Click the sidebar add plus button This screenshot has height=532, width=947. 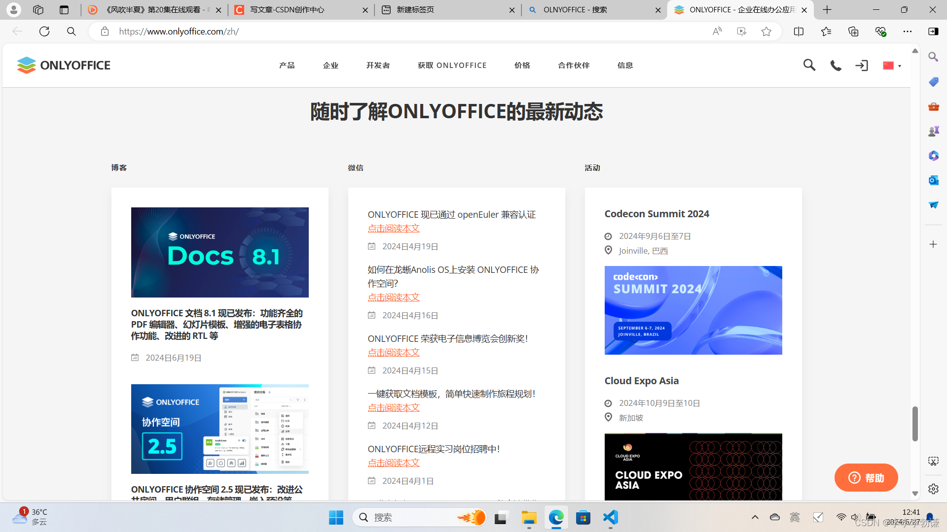933,244
